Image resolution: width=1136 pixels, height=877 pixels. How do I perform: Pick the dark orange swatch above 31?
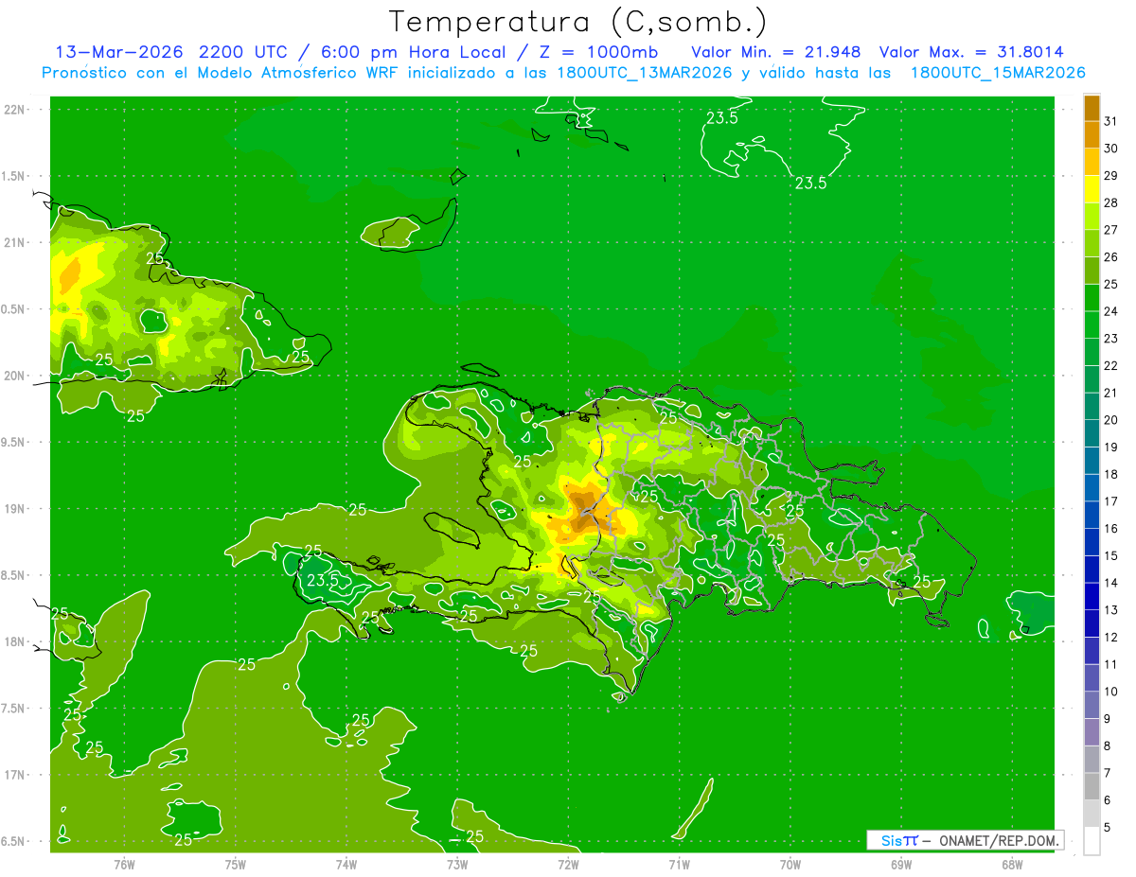click(1092, 108)
